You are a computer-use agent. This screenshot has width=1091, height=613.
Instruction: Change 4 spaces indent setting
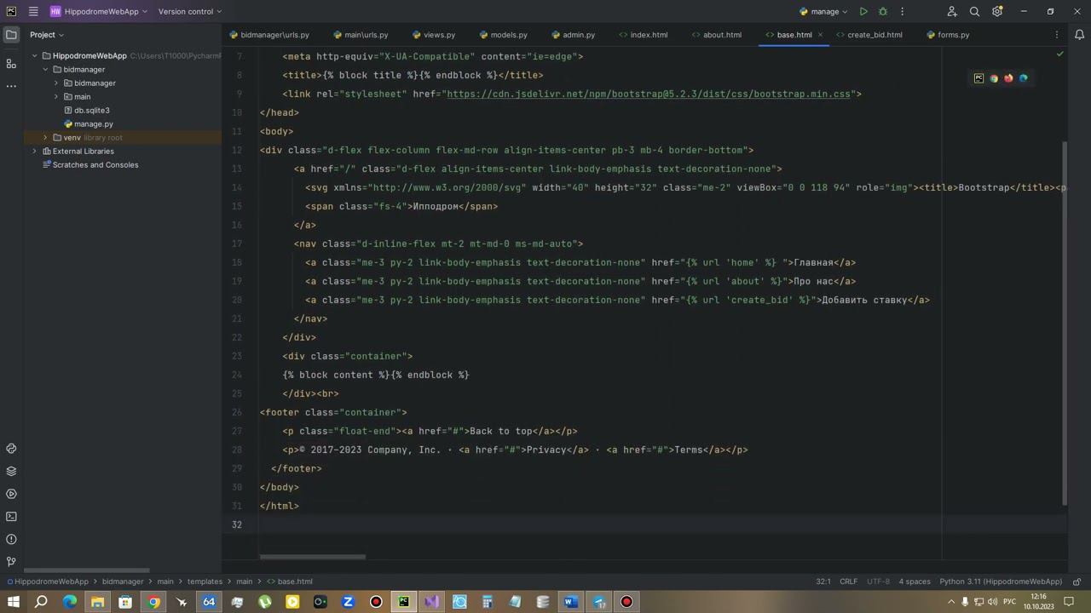[x=915, y=581]
